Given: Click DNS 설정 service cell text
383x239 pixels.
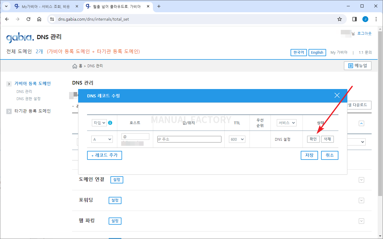Looking at the screenshot, I should pos(283,140).
